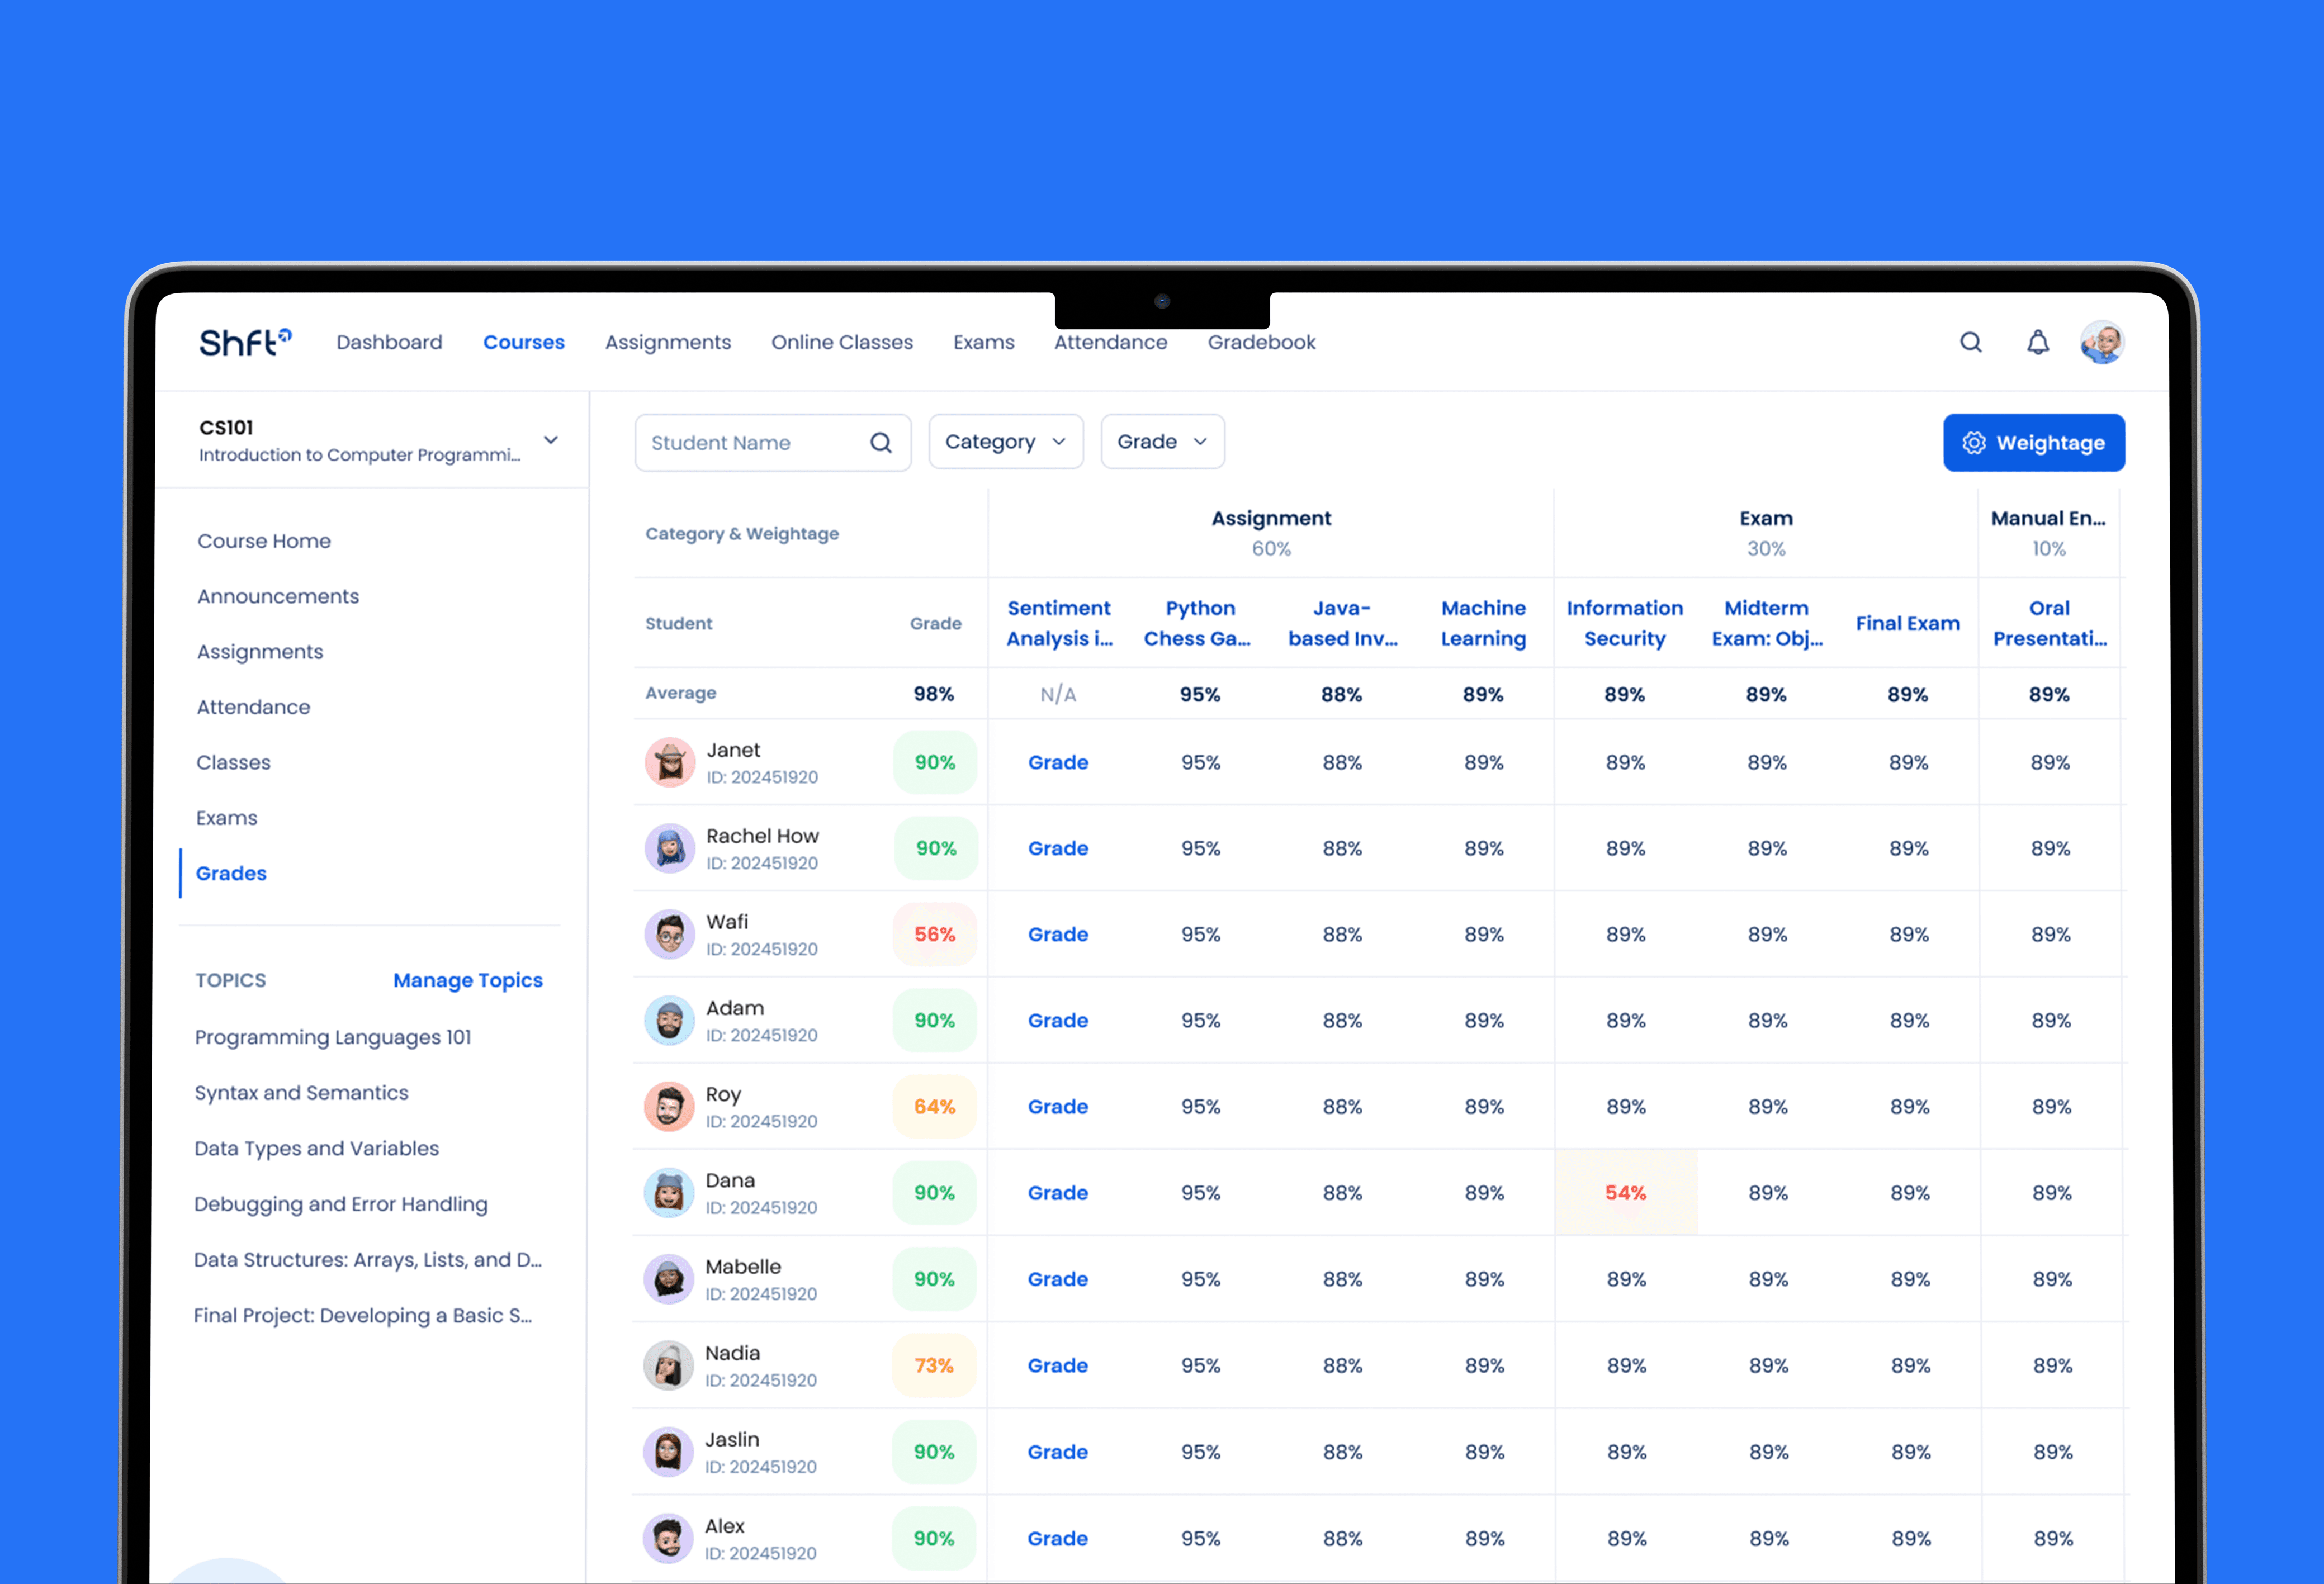The width and height of the screenshot is (2324, 1584).
Task: Click Grade link in Wafi's row
Action: (1058, 934)
